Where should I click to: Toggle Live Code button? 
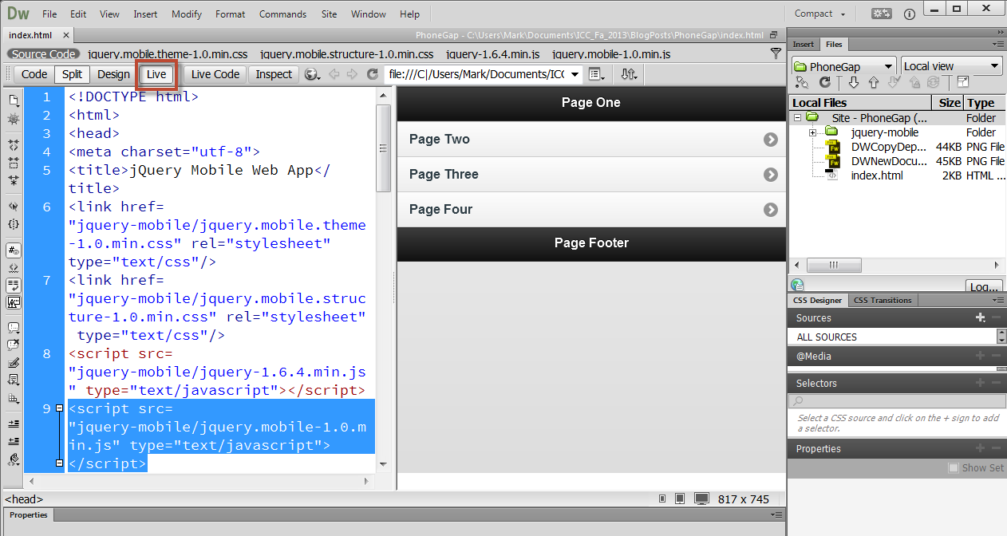(215, 74)
